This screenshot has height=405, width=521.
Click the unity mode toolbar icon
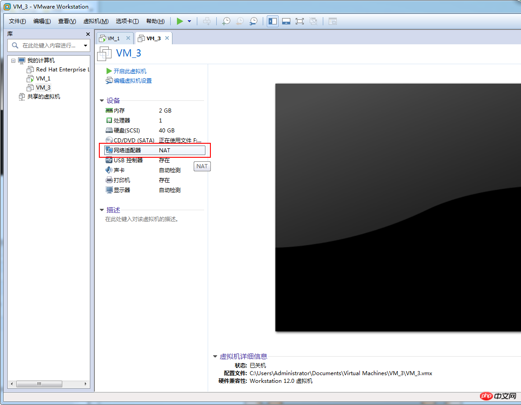[313, 21]
